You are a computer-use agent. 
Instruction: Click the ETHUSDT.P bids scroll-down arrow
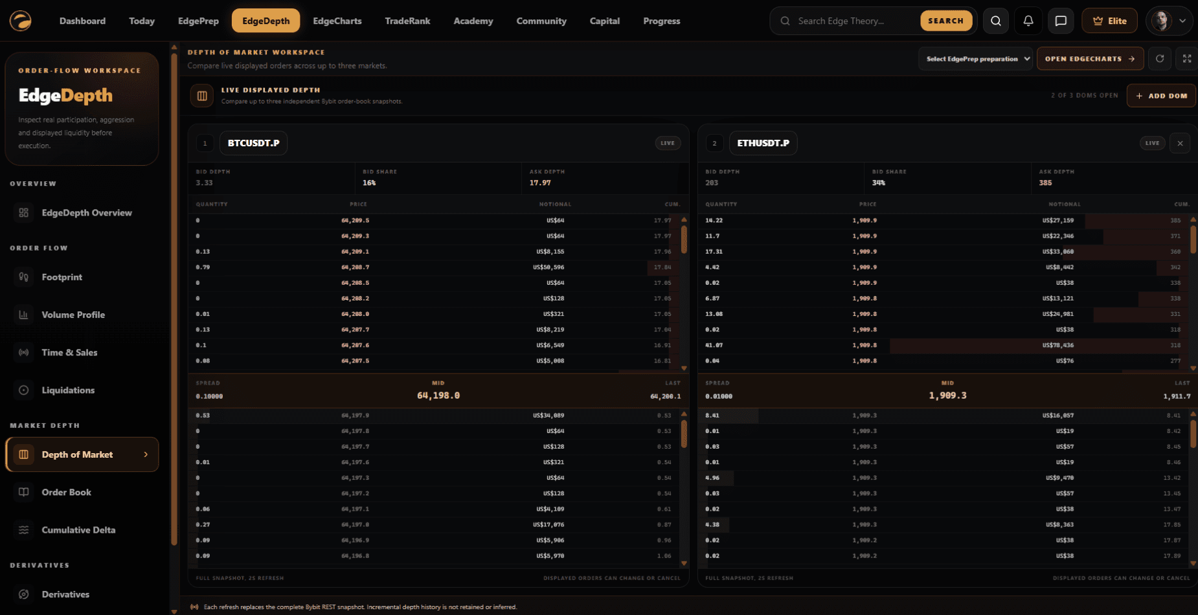point(1193,563)
